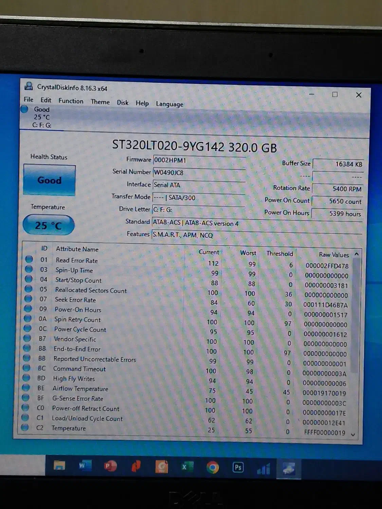
Task: Open Google Chrome from the taskbar
Action: [213, 468]
